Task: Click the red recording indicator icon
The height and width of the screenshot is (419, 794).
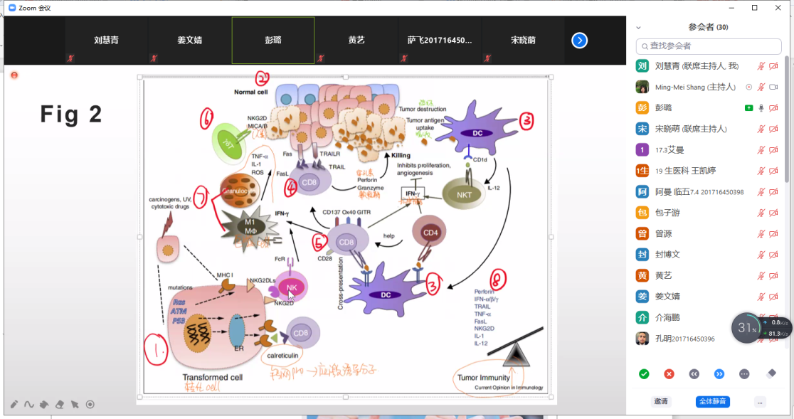Action: (x=14, y=75)
